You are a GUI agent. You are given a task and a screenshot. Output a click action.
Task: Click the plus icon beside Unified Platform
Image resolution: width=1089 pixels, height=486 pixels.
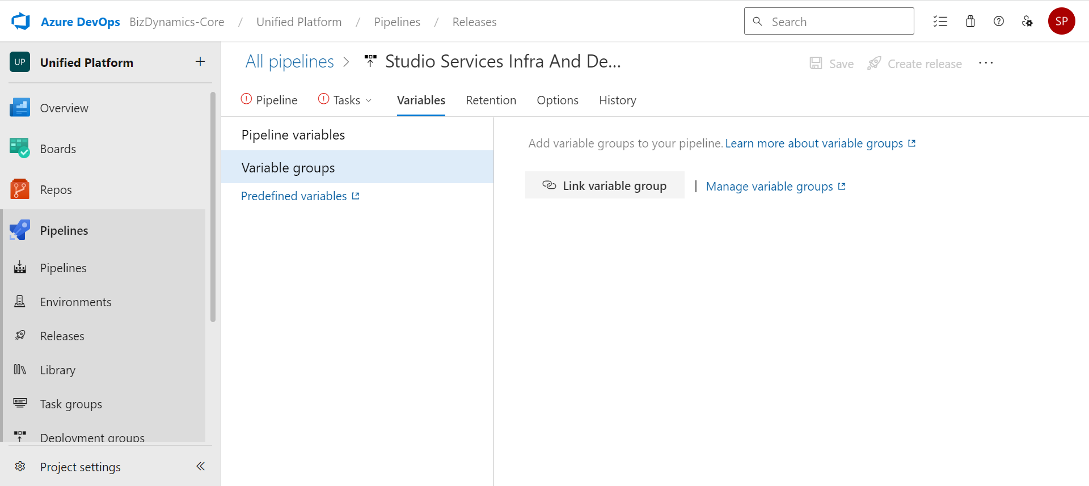click(200, 62)
